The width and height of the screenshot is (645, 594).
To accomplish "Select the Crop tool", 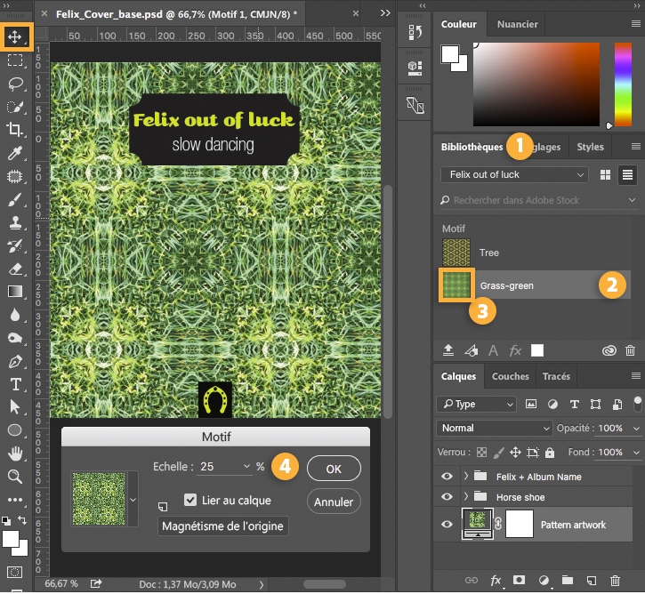I will point(15,130).
